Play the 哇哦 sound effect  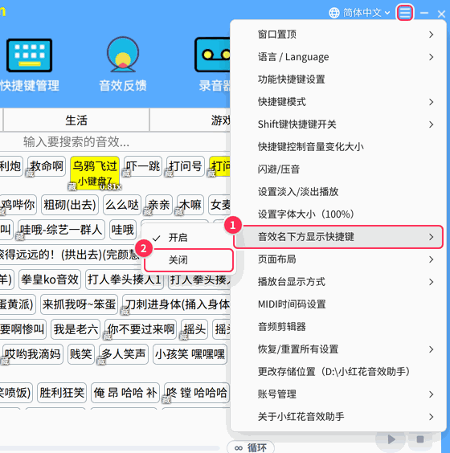coord(123,230)
